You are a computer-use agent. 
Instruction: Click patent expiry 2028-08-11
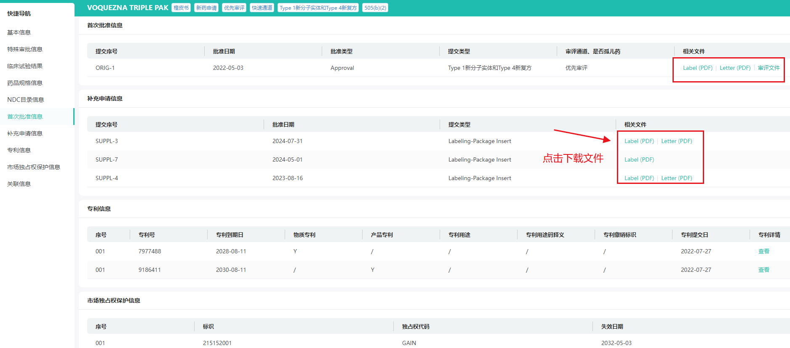[231, 251]
